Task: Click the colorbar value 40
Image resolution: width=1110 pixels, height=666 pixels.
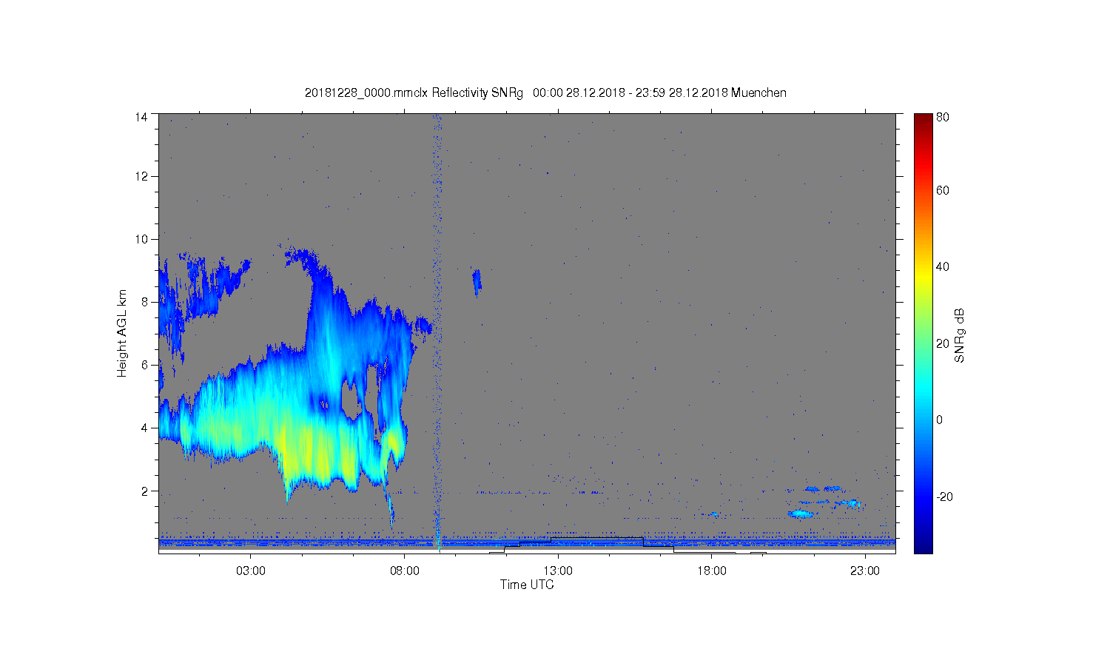Action: coord(943,266)
